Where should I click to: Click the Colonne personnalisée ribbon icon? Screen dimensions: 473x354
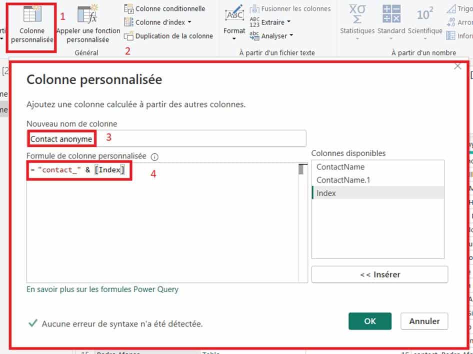31,15
